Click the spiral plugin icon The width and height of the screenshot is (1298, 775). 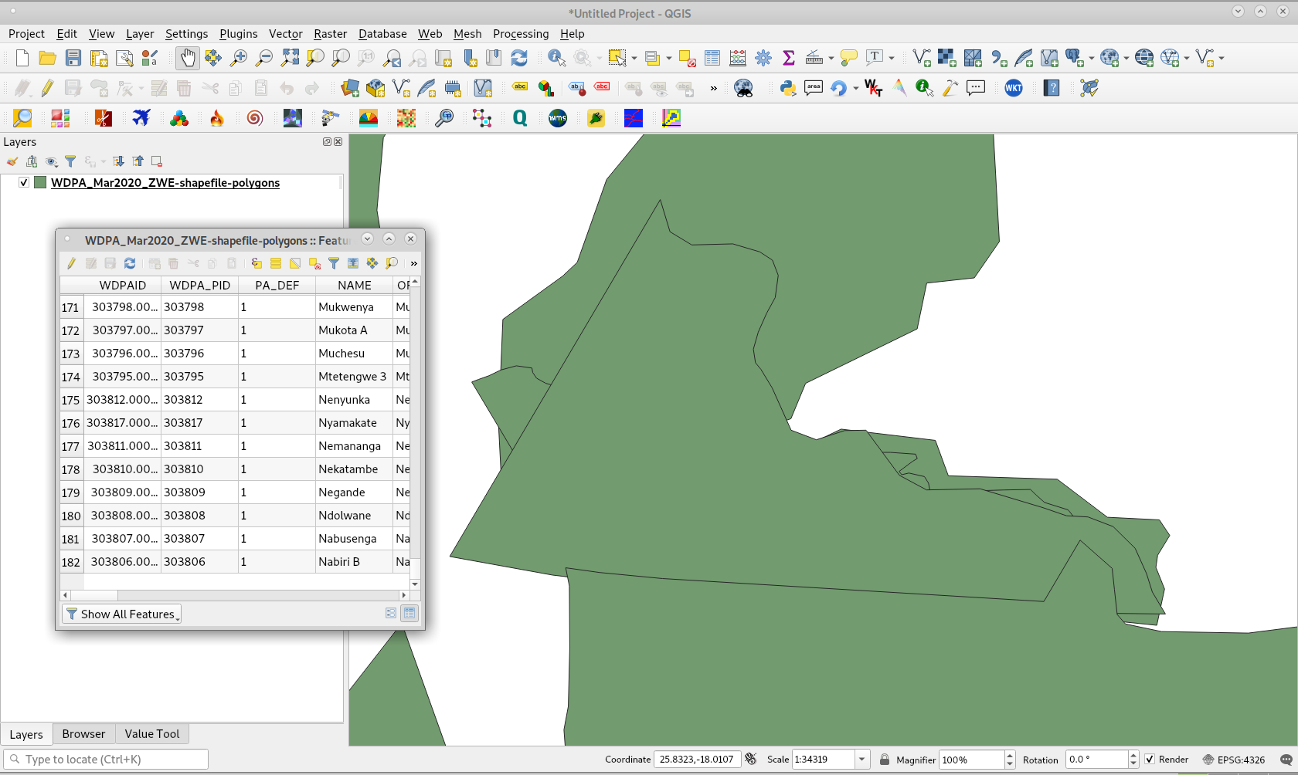click(255, 118)
